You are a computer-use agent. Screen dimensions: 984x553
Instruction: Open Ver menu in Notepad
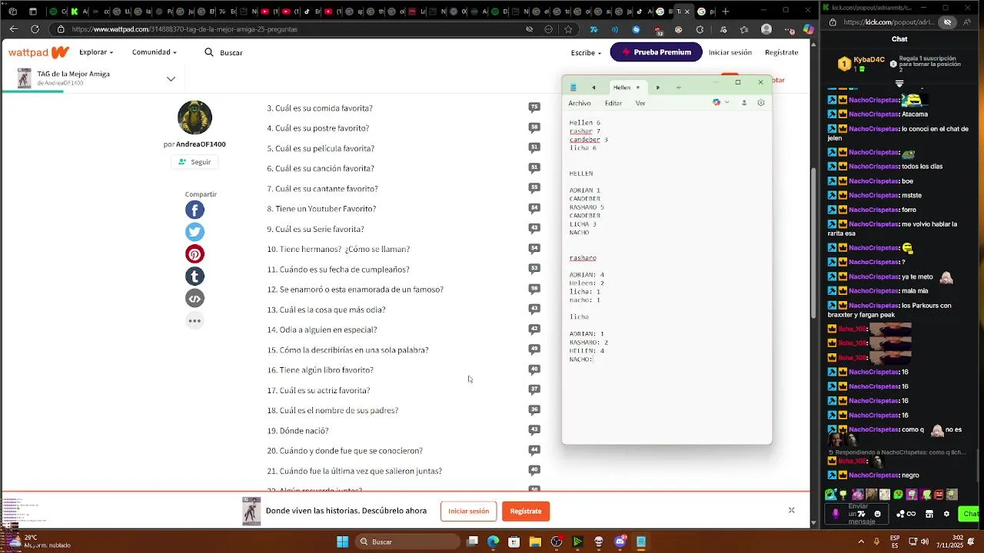click(x=640, y=103)
